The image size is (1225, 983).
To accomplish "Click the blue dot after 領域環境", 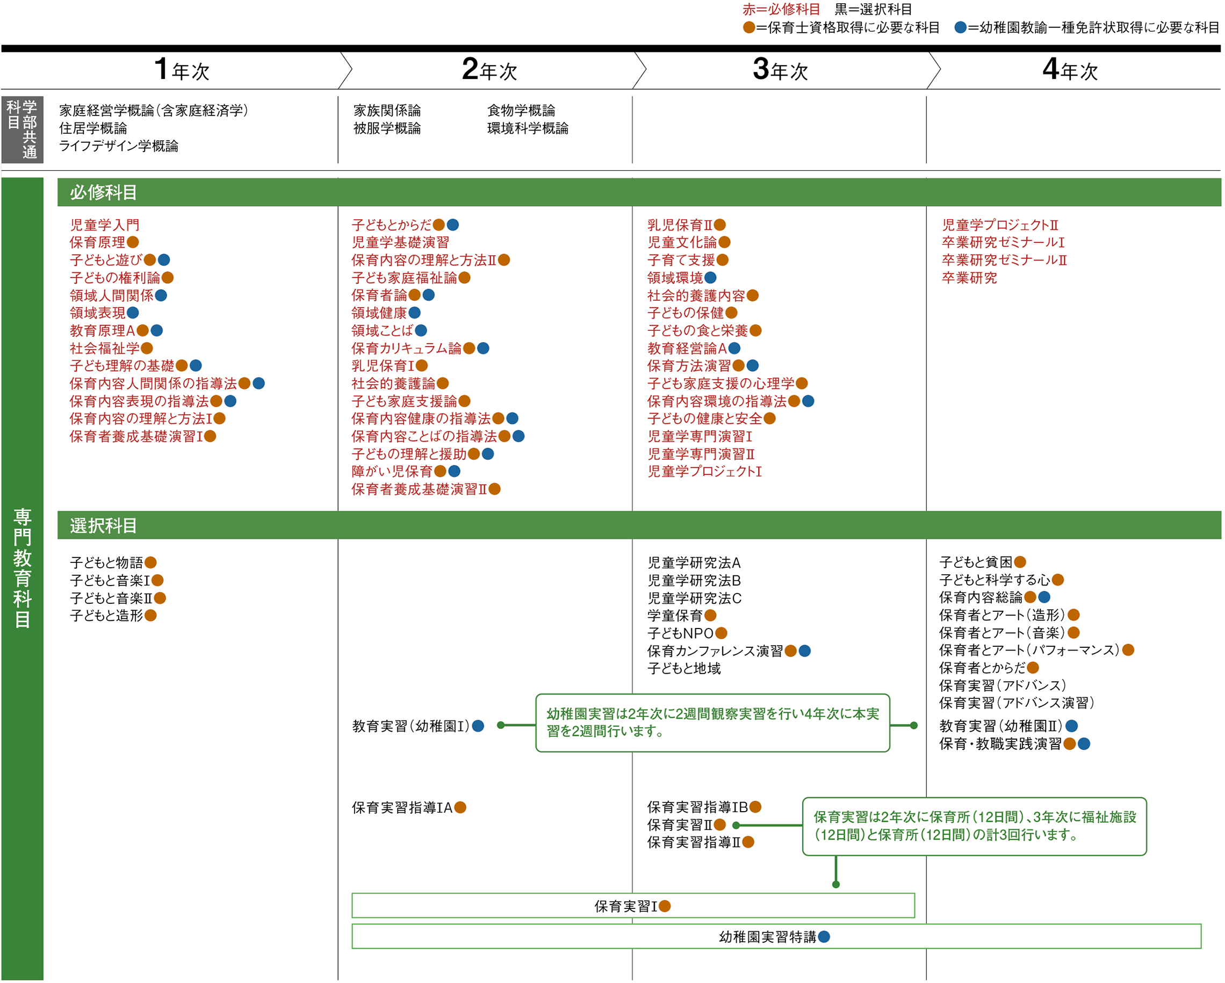I will [711, 278].
